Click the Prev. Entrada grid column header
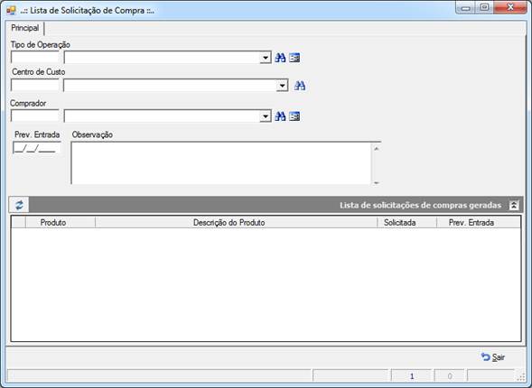The image size is (532, 388). click(479, 223)
